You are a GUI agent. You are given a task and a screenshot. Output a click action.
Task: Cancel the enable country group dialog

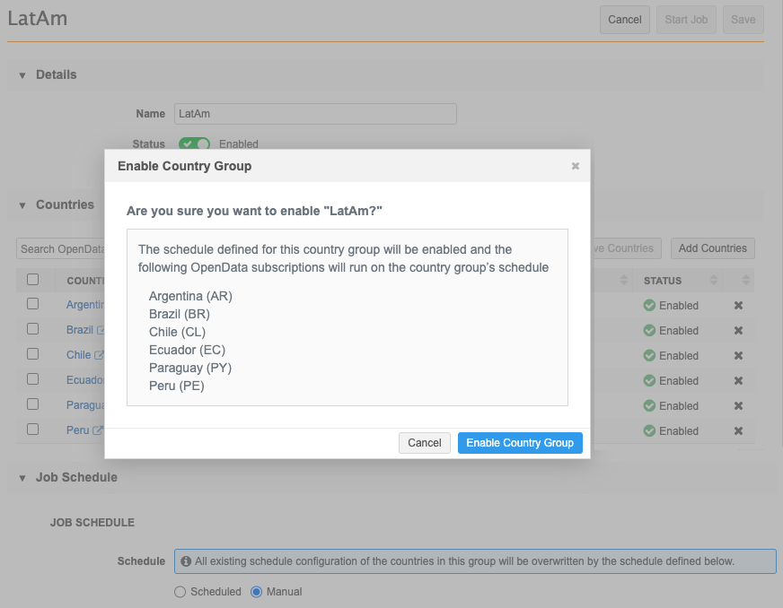pos(424,443)
